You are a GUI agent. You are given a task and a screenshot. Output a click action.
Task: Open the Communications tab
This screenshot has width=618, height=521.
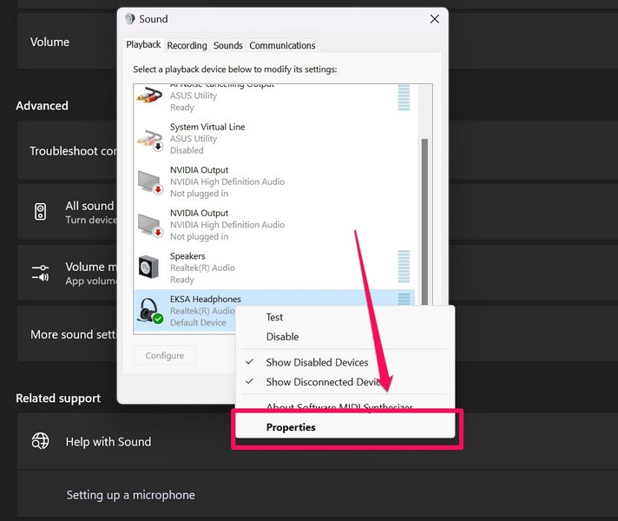coord(282,45)
